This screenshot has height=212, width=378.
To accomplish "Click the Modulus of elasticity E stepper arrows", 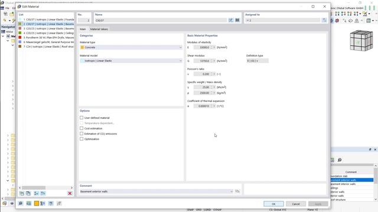I will click(212, 47).
